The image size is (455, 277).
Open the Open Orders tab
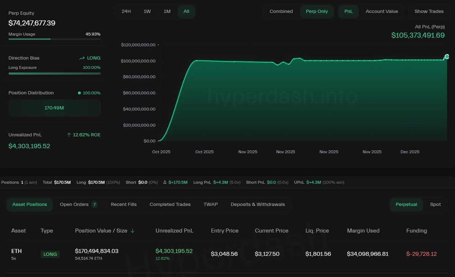(78, 204)
